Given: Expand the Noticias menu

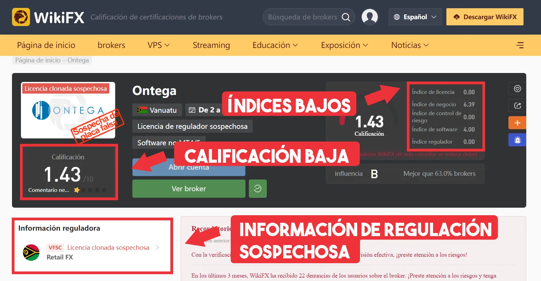Looking at the screenshot, I should [410, 45].
